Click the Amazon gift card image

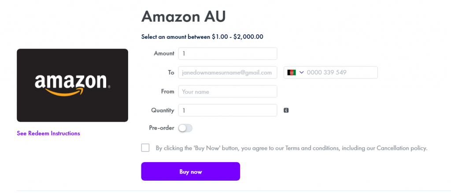[72, 85]
